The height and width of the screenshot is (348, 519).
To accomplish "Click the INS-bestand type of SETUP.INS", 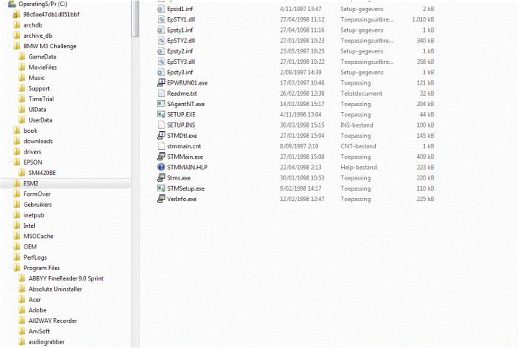I will (x=357, y=125).
